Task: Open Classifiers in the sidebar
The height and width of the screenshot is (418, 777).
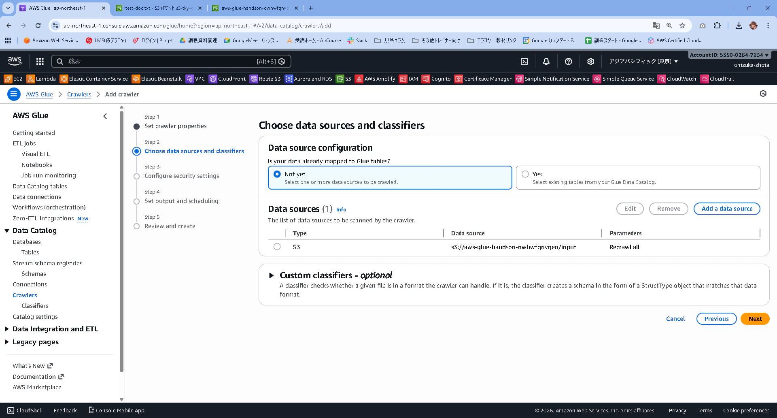Action: point(35,306)
